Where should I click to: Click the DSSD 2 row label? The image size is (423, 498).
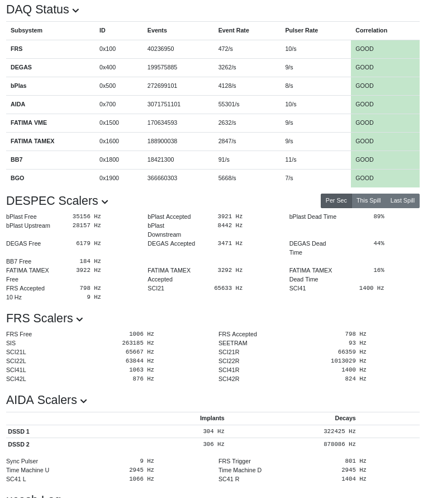coord(18,445)
